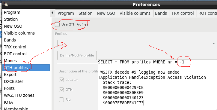Screen dimensions: 217x110
Task: Switch to the Station tab
Action: [x=85, y=13]
